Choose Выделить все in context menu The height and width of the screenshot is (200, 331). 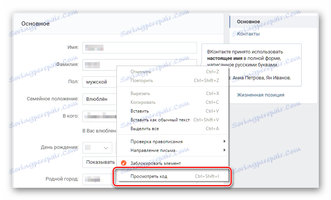click(173, 129)
